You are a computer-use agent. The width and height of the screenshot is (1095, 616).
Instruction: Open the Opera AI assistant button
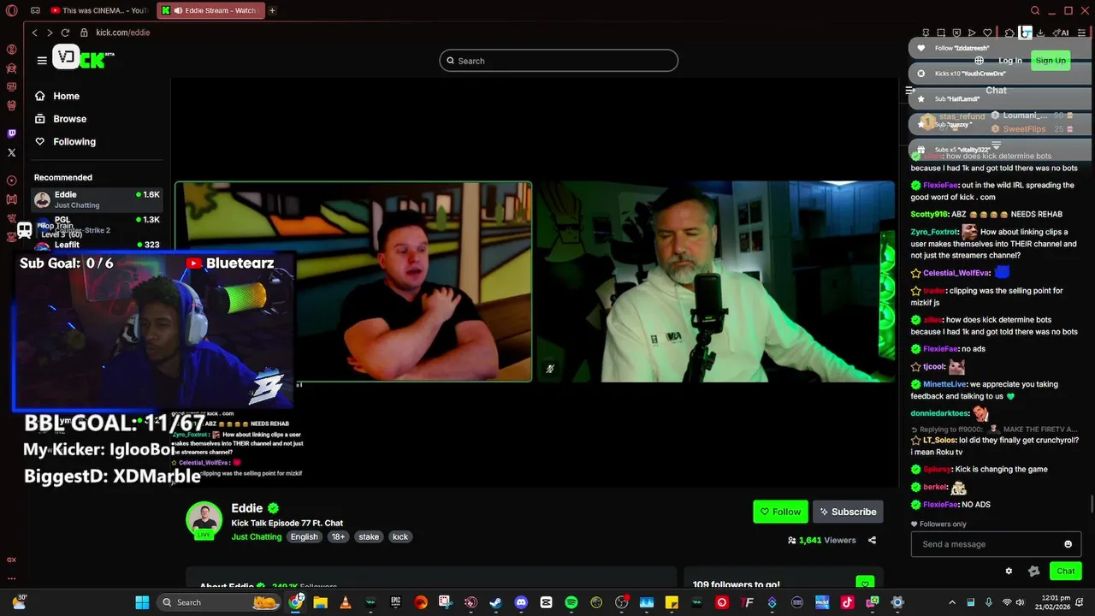(x=1062, y=33)
